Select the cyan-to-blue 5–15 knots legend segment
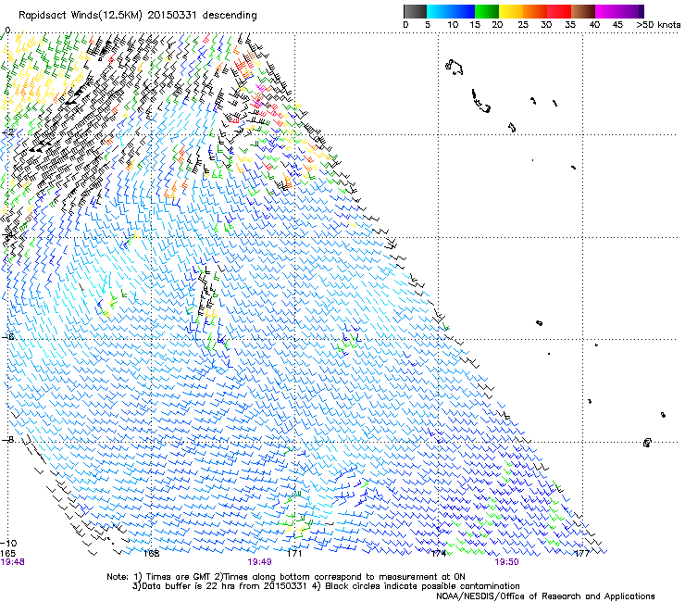The width and height of the screenshot is (685, 602). (451, 11)
